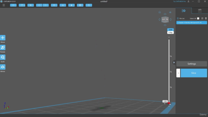Open the slice settings tab

[184, 11]
